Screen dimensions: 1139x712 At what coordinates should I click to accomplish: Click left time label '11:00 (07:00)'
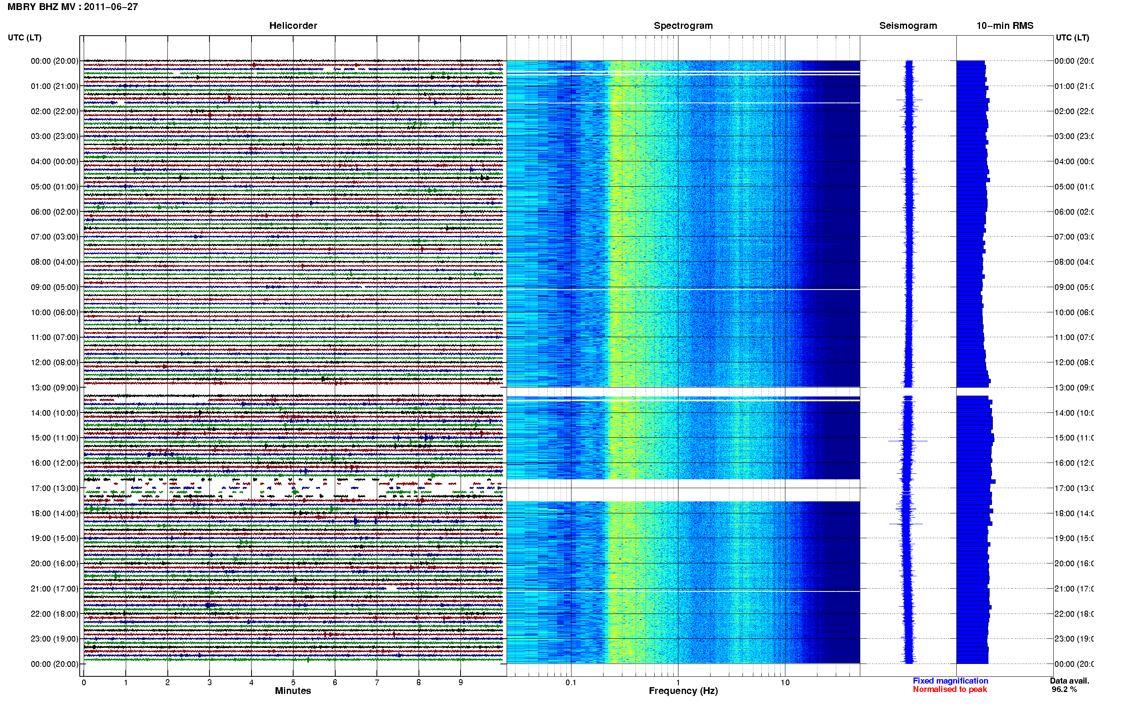click(54, 337)
